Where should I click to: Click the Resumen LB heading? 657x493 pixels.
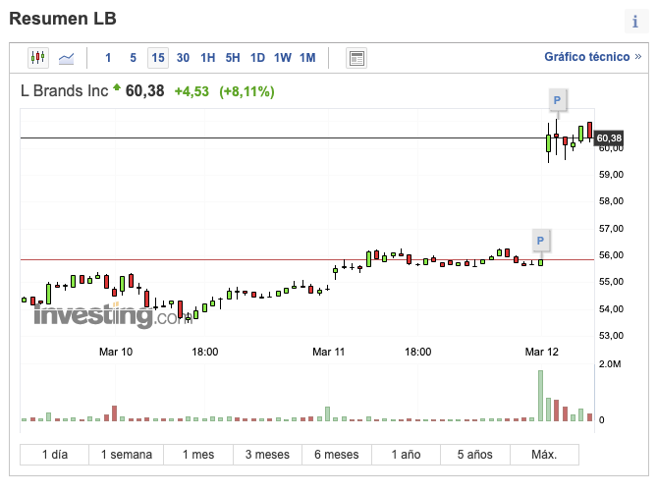[x=63, y=19]
